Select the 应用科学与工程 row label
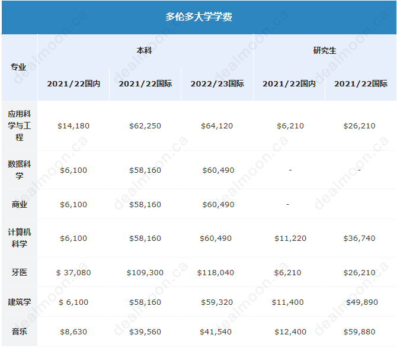The image size is (397, 348). tap(19, 125)
